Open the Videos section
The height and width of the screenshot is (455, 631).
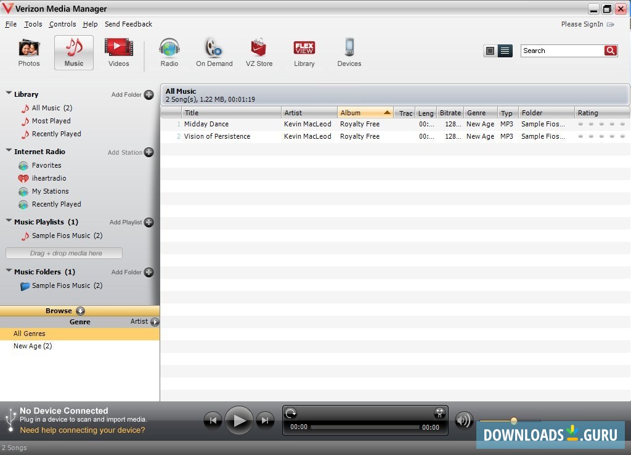[119, 52]
